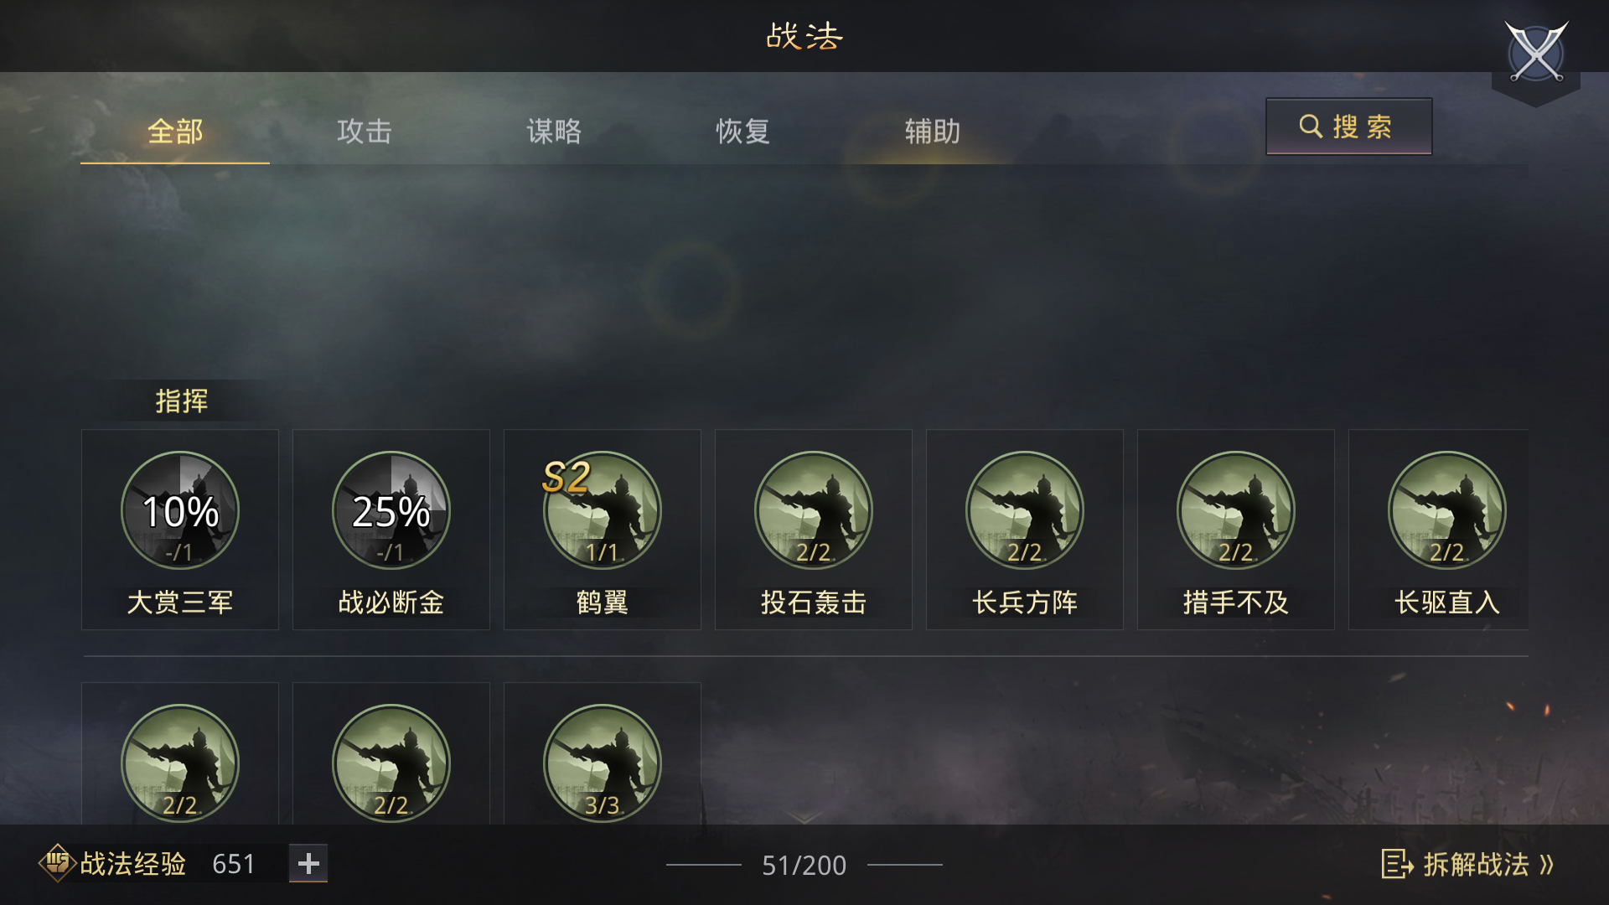Image resolution: width=1609 pixels, height=905 pixels.
Task: Select the 战必断金 tactic at 25%
Action: click(x=391, y=510)
